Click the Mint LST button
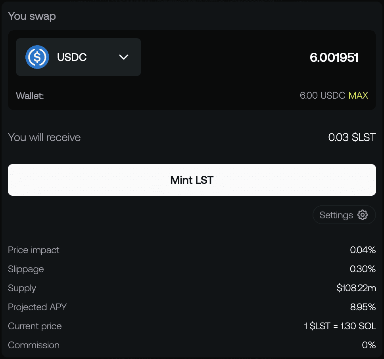The image size is (384, 359). pos(192,180)
